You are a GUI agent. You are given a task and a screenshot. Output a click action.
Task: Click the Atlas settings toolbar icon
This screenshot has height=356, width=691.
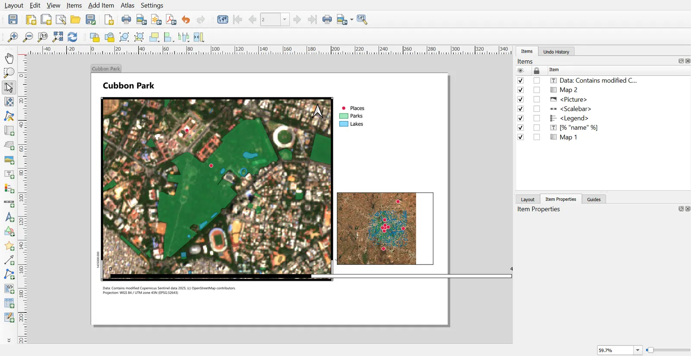click(362, 19)
